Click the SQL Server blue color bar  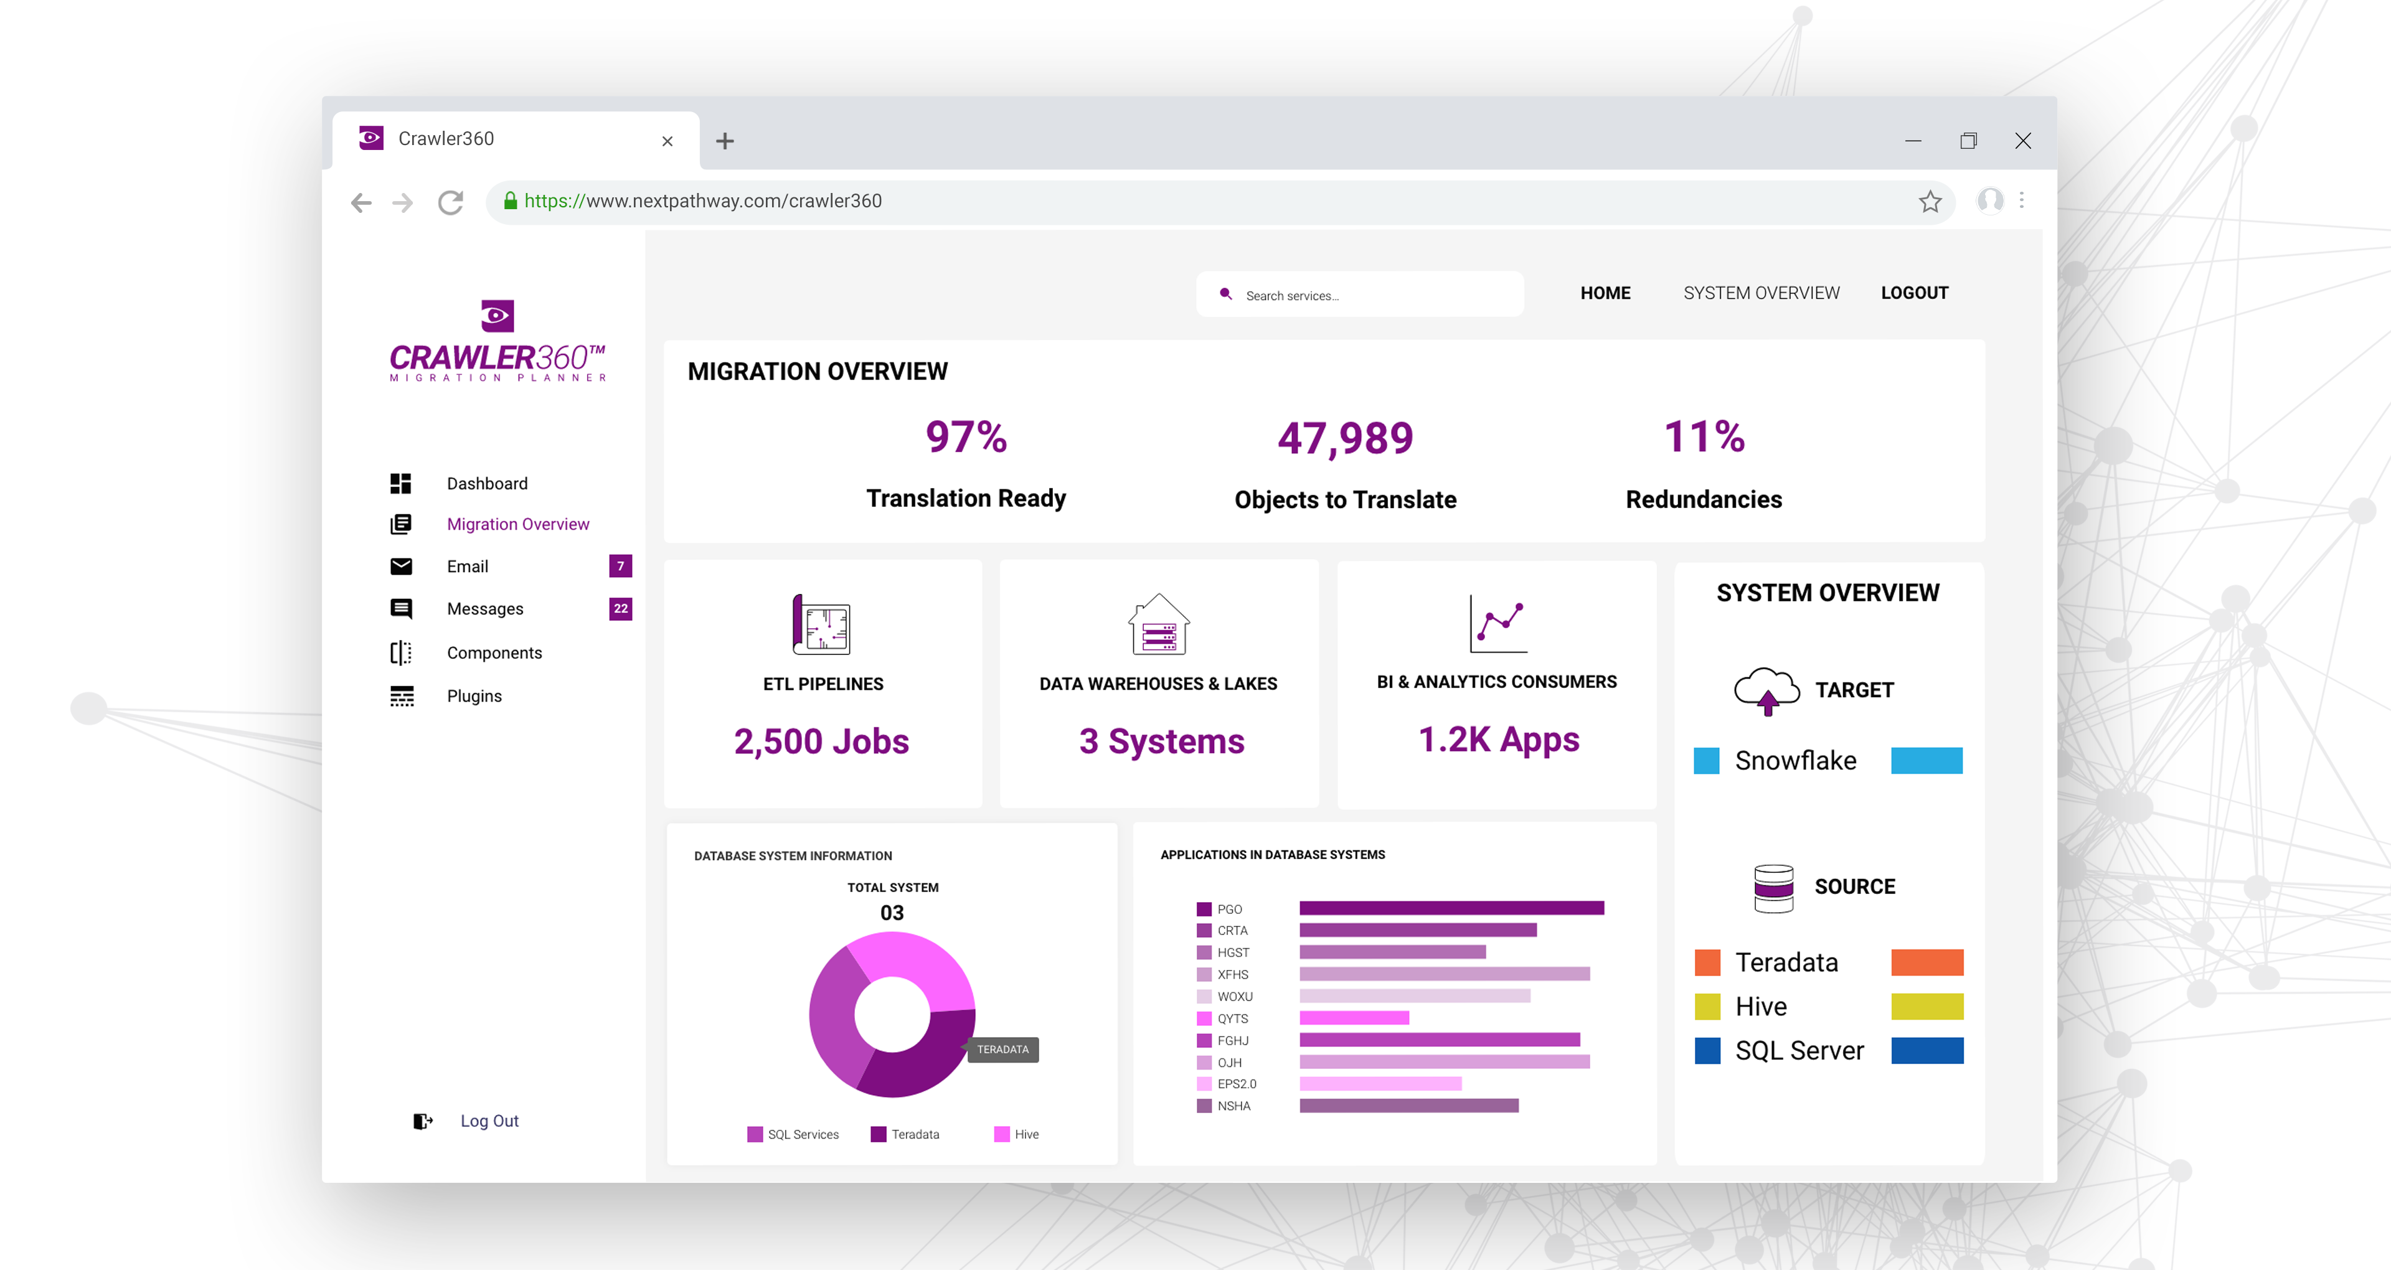1927,1051
